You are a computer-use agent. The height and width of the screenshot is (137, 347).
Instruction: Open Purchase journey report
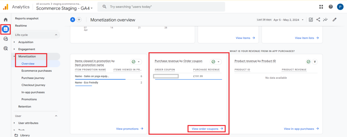(x=33, y=78)
